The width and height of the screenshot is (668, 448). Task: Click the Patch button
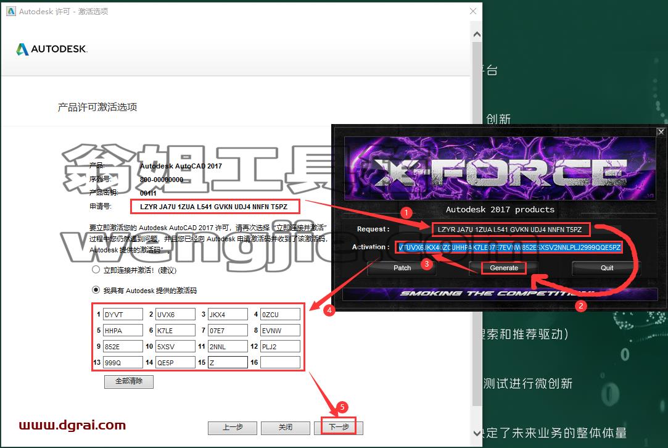(402, 268)
